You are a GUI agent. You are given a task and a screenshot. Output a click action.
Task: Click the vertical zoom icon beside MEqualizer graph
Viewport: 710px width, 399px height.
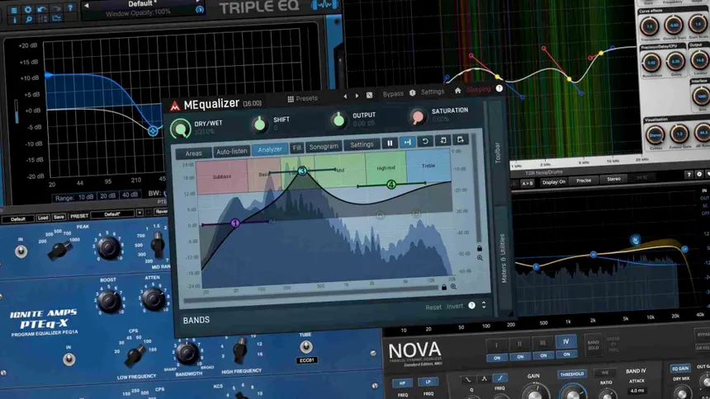pos(480,258)
